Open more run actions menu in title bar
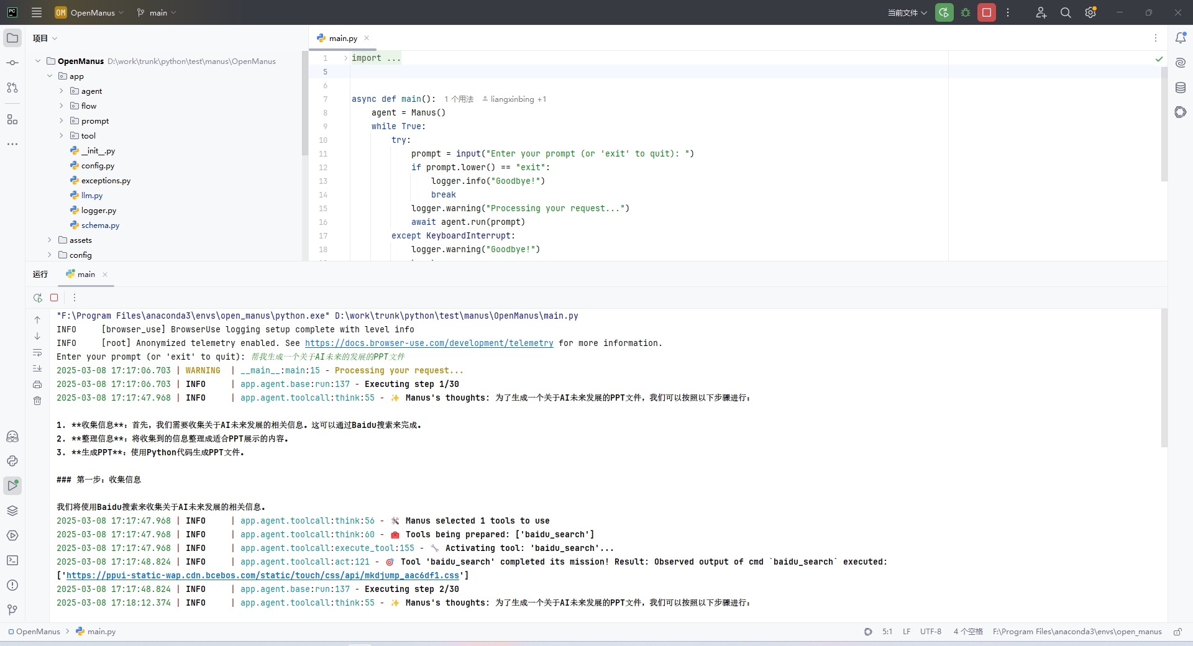 point(1008,12)
